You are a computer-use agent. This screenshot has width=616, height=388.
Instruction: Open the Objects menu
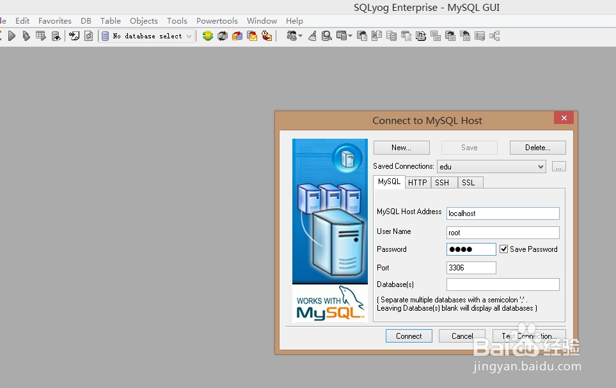144,21
